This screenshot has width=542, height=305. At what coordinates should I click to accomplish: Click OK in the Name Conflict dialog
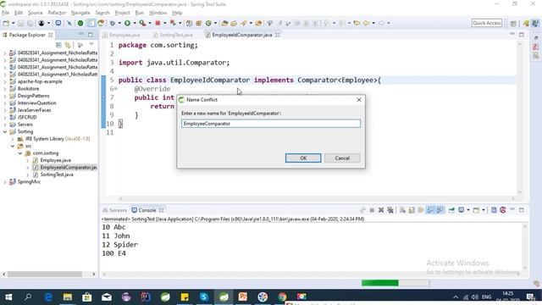pyautogui.click(x=303, y=158)
